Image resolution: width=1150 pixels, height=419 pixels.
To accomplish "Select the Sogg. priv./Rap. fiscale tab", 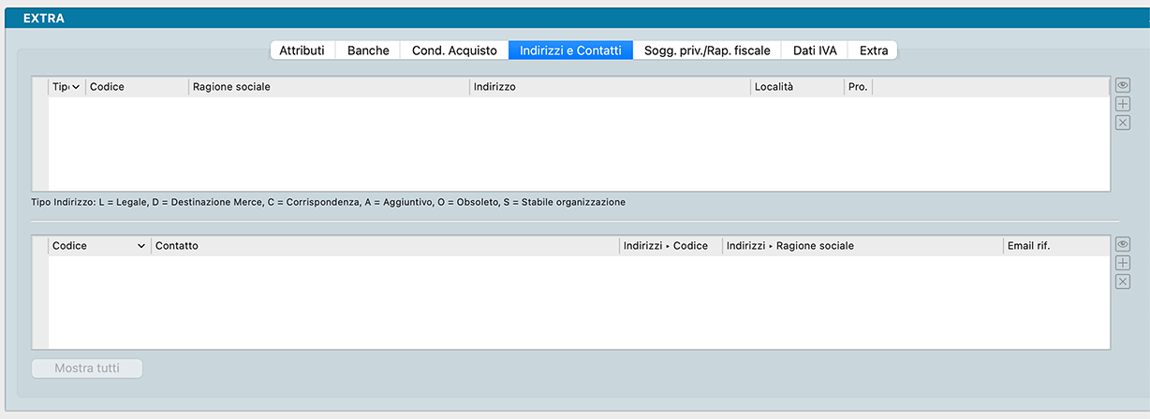I will coord(707,51).
